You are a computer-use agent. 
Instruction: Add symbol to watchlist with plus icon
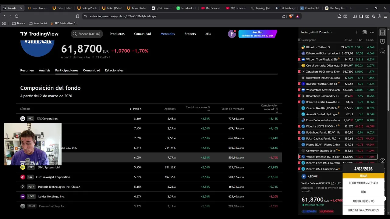(x=356, y=32)
